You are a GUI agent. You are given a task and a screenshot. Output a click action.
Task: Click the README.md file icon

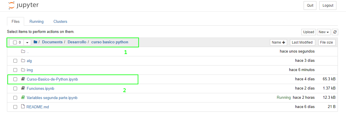[x=23, y=107]
